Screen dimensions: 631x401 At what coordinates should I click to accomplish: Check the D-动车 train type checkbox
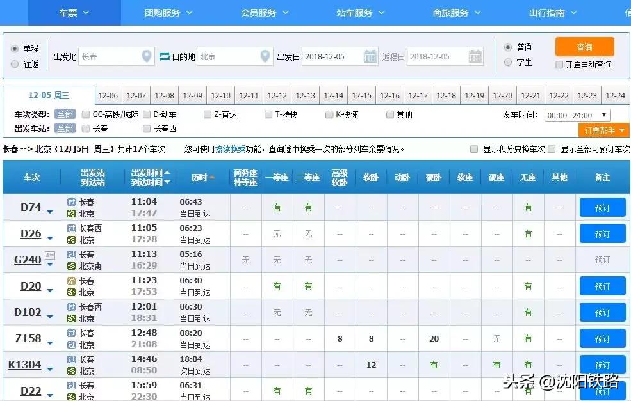[x=146, y=114]
